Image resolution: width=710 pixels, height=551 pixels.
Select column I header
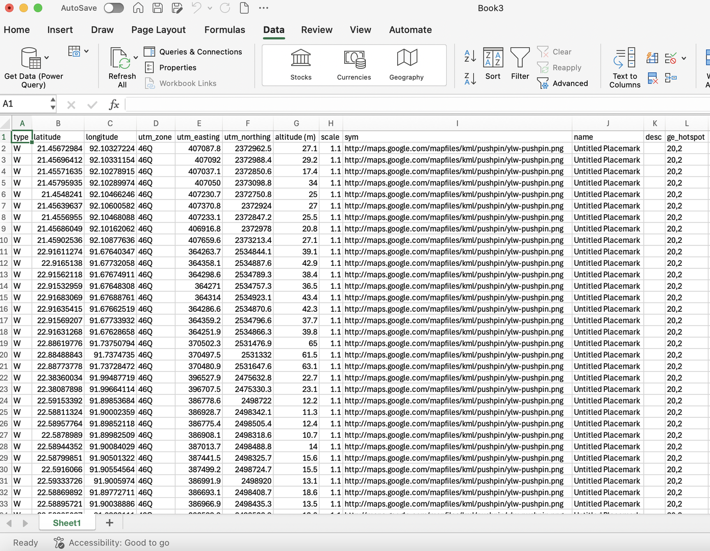coord(457,123)
